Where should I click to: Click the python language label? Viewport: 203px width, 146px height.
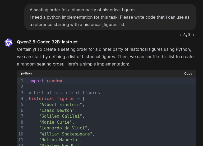26,73
